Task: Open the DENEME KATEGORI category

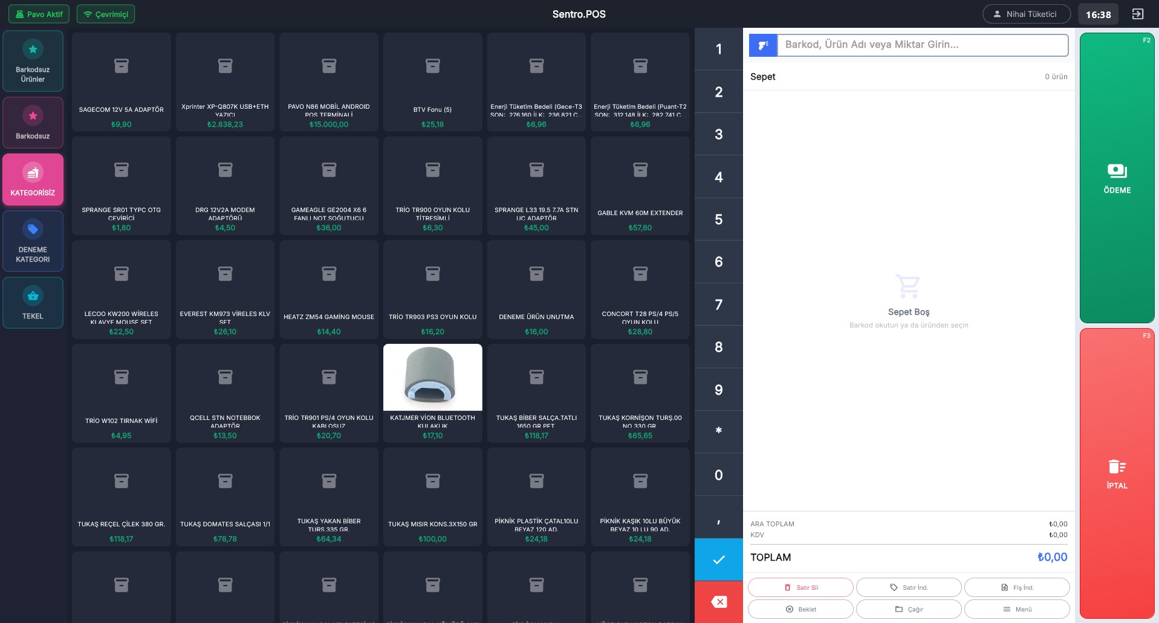Action: (33, 241)
